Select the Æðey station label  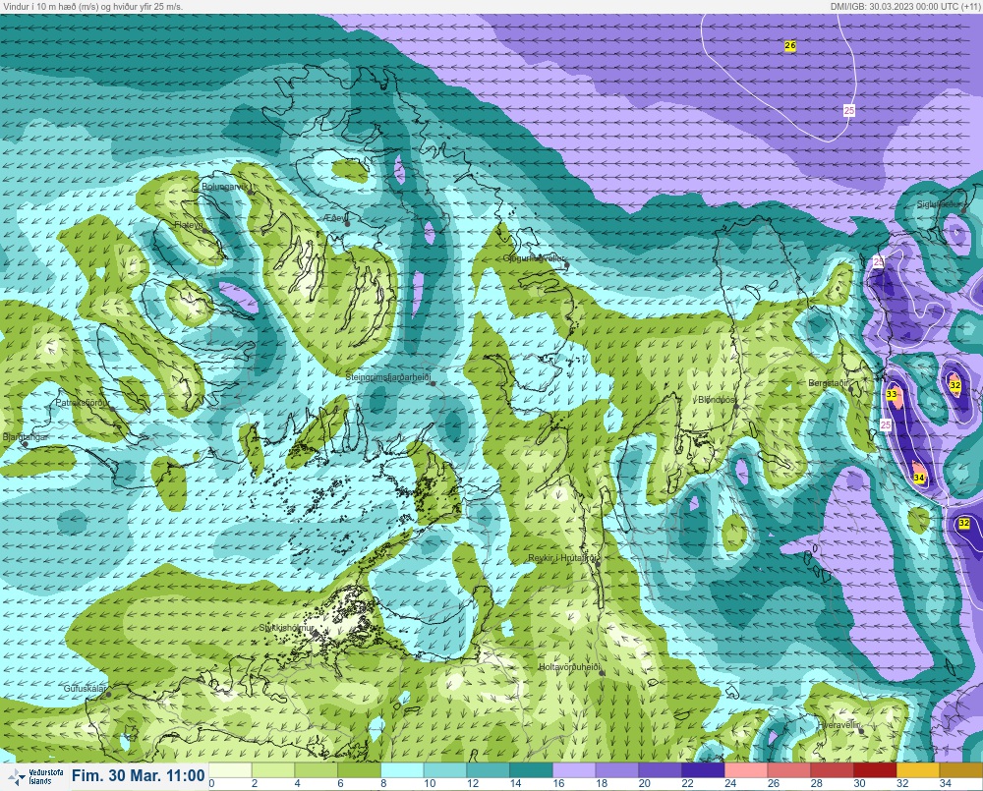[x=335, y=218]
